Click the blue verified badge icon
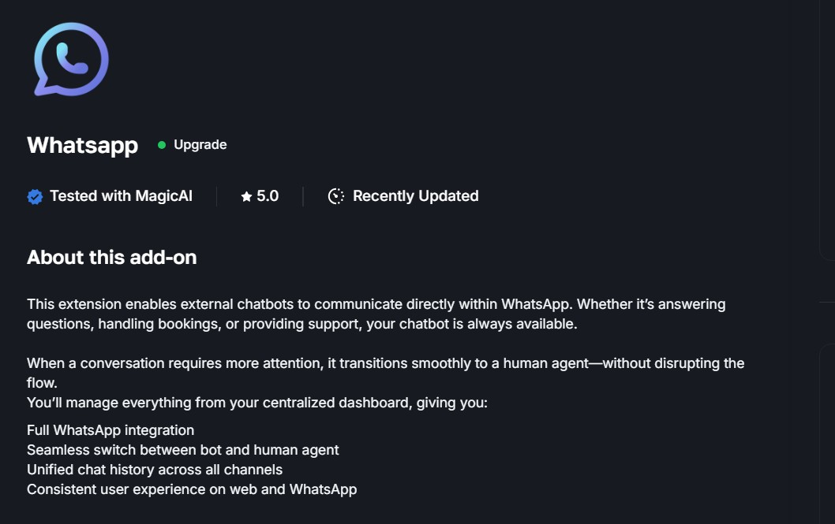The width and height of the screenshot is (835, 524). [x=35, y=197]
